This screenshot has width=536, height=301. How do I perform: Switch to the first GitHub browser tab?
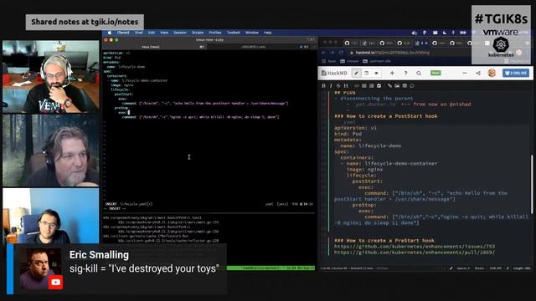pos(351,43)
